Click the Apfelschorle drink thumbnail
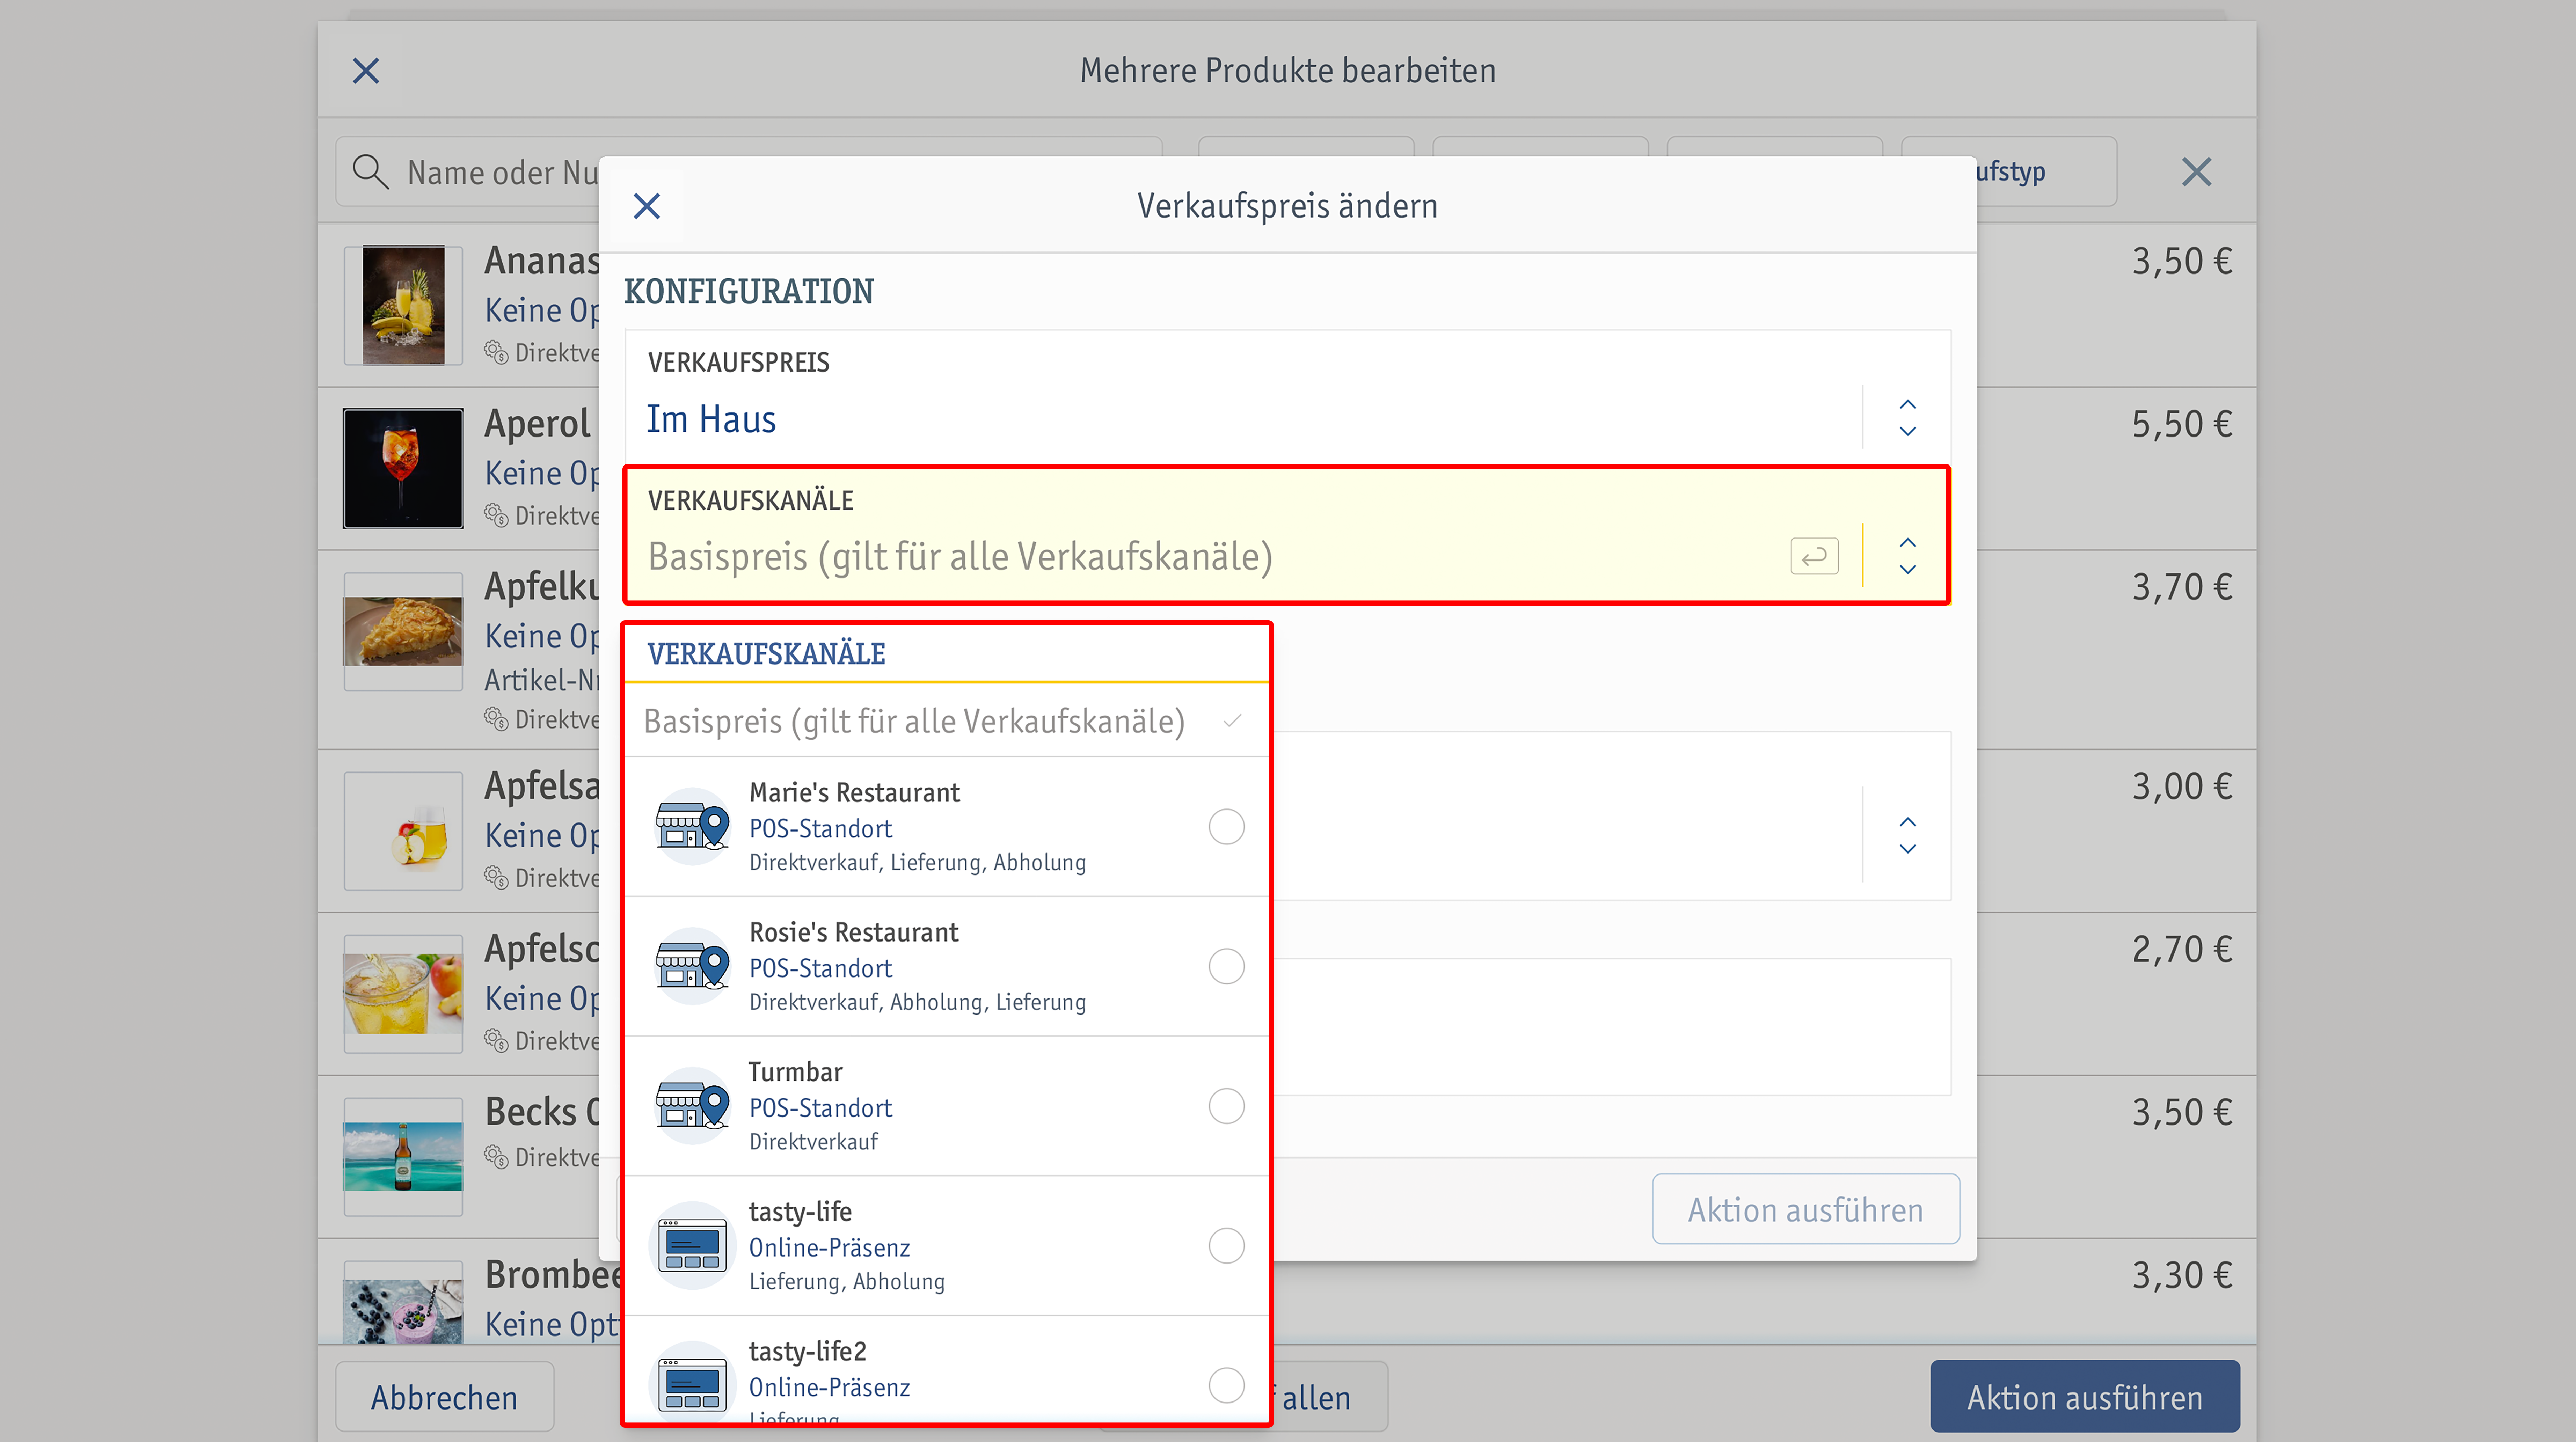This screenshot has width=2576, height=1442. [x=403, y=994]
